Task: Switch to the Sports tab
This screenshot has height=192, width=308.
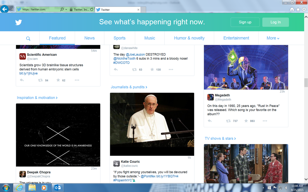Action: pos(120,38)
